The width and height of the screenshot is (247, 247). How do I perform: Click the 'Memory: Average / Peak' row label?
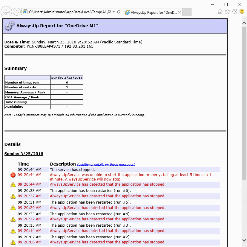25,93
